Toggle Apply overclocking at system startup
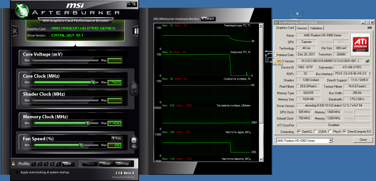The width and height of the screenshot is (376, 181). point(17,172)
